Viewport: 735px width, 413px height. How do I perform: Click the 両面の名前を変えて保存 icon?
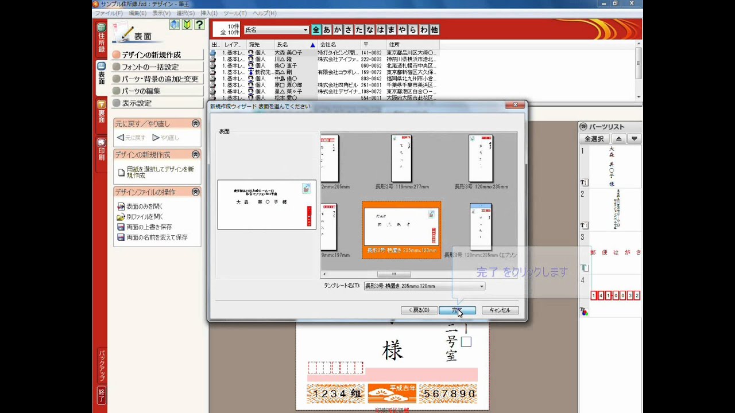click(121, 237)
